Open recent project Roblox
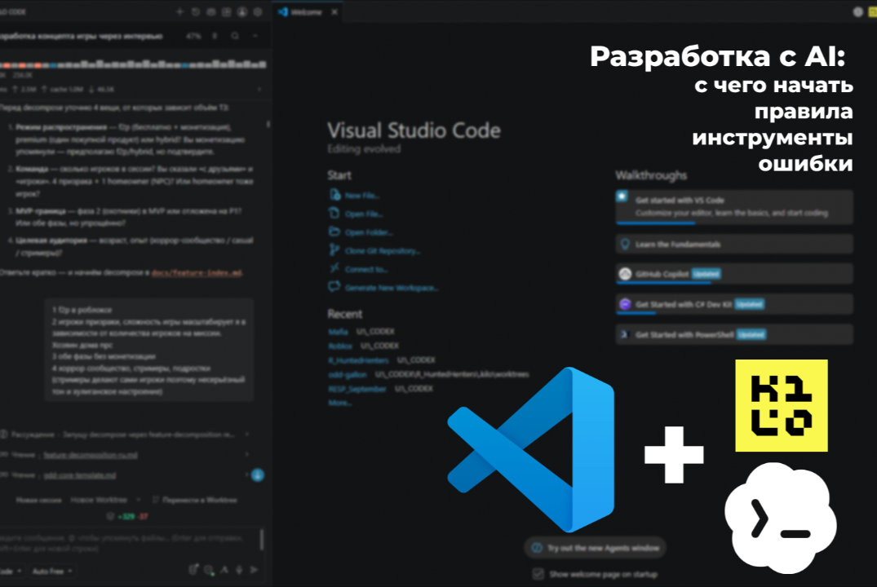This screenshot has width=877, height=587. tap(340, 346)
